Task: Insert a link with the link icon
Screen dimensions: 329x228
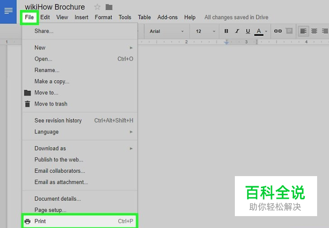Action: (278, 31)
